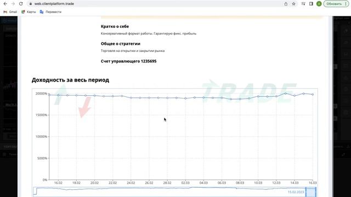Image resolution: width=351 pixels, height=197 pixels.
Task: Open the Карты bookmark
Action: [29, 12]
